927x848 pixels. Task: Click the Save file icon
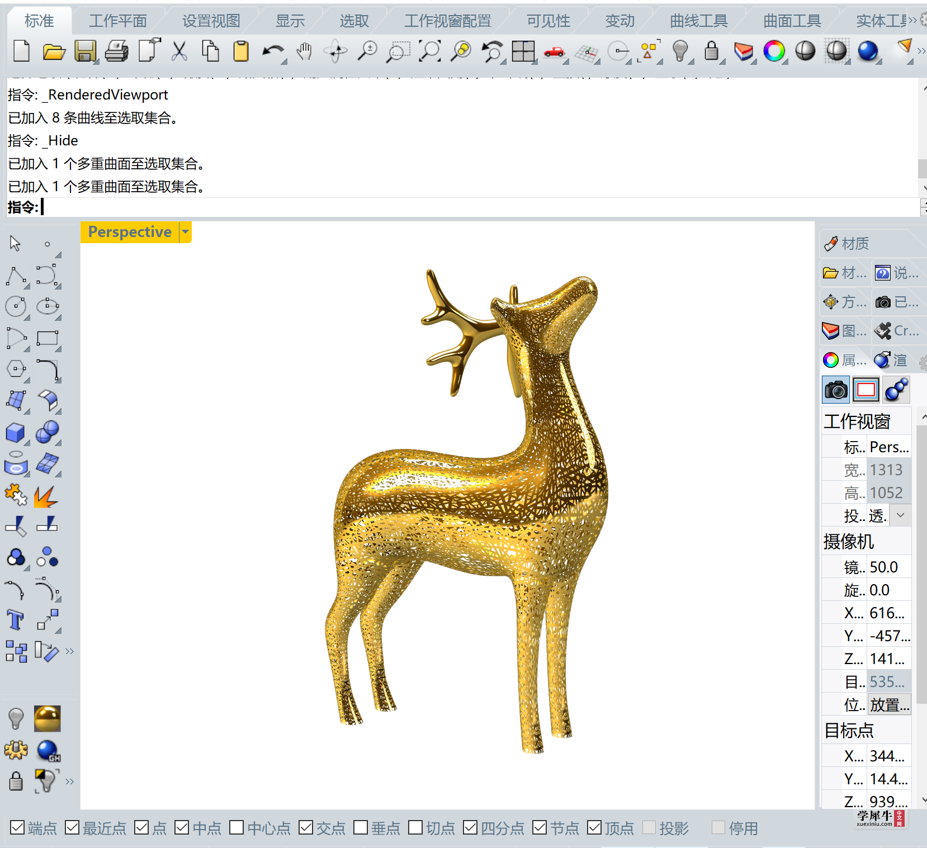tap(86, 51)
